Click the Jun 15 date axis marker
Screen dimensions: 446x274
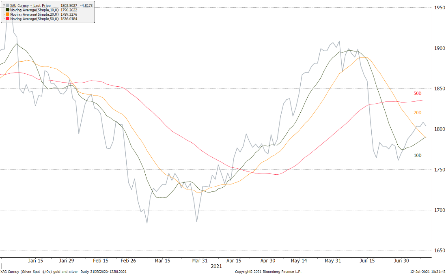click(367, 261)
